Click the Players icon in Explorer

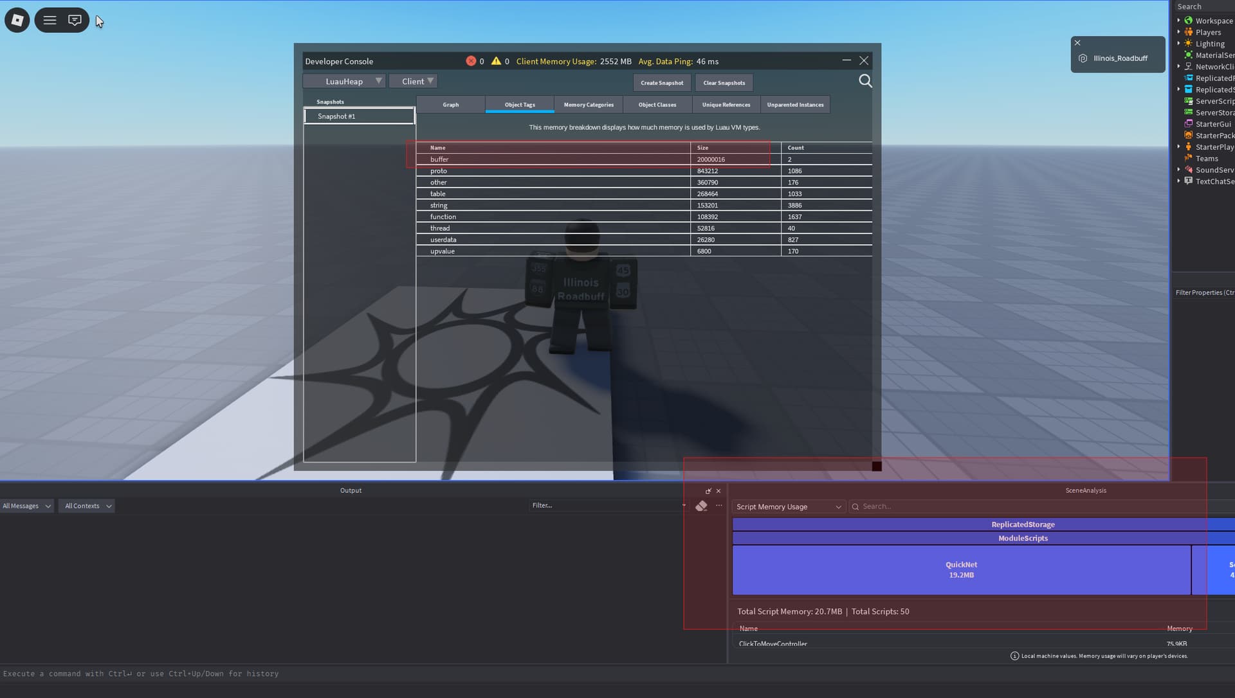tap(1189, 32)
